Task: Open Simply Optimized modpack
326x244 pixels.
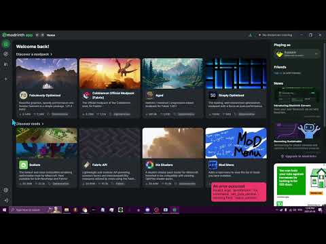Action: point(236,88)
